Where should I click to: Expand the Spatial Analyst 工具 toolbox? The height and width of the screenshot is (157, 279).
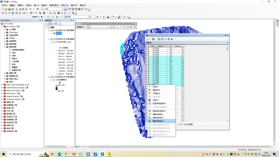2,96
